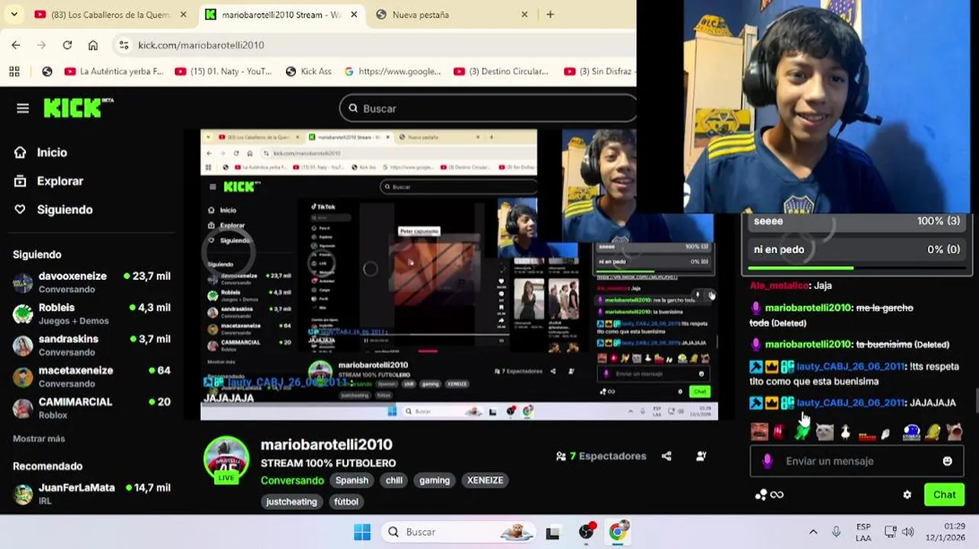Show hidden system tray icons chevron
This screenshot has height=549, width=979.
pyautogui.click(x=813, y=532)
